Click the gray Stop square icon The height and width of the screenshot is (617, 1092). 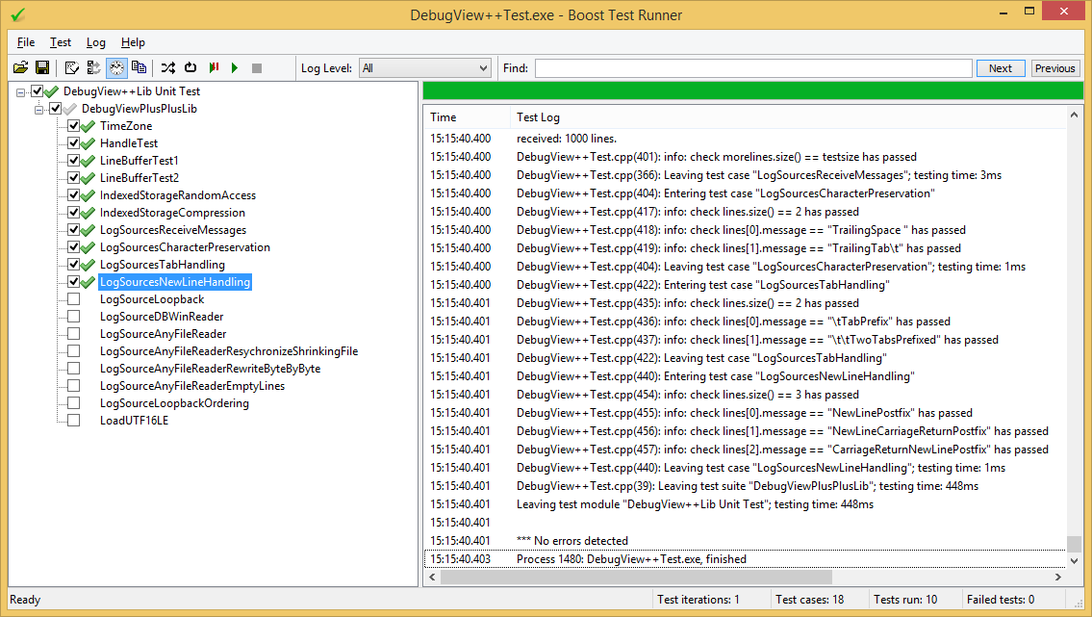coord(257,67)
